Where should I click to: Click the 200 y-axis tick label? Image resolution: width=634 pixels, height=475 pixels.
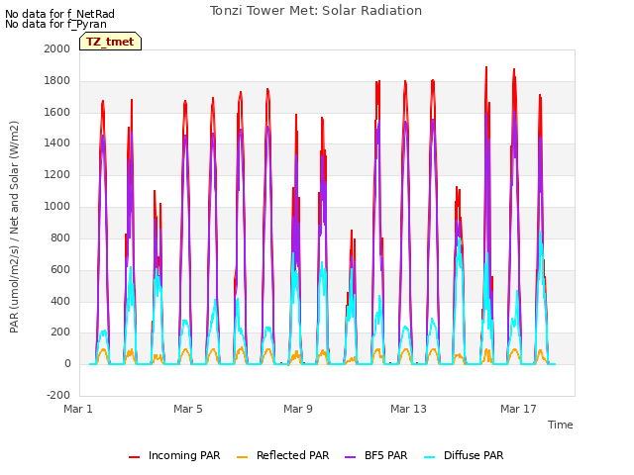60,332
